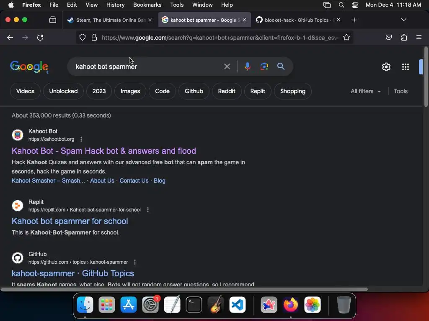Filter results by Shopping
This screenshot has height=321, width=429.
tap(292, 91)
